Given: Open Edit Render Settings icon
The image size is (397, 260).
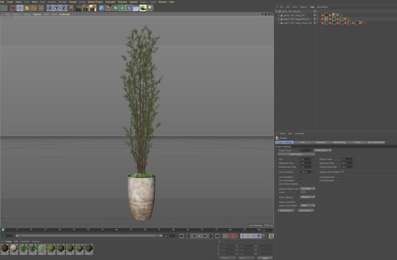Looking at the screenshot, I should point(93,8).
